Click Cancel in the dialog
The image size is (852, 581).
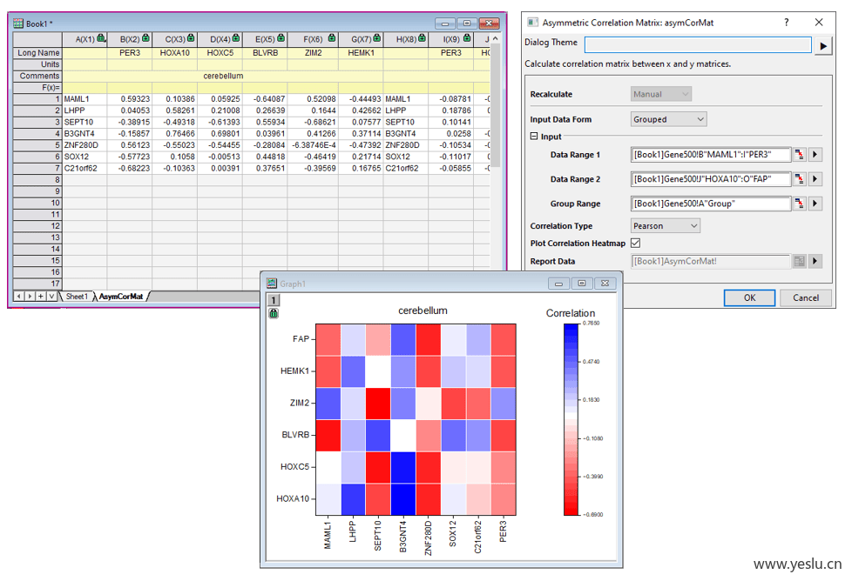tap(805, 297)
